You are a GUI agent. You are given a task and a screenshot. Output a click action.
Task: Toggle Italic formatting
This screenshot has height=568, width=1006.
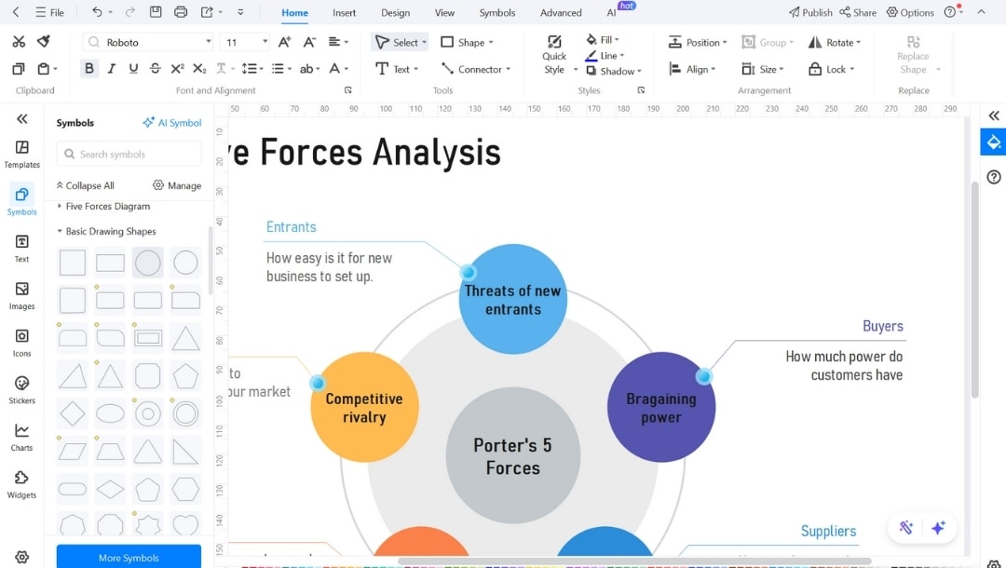[112, 69]
